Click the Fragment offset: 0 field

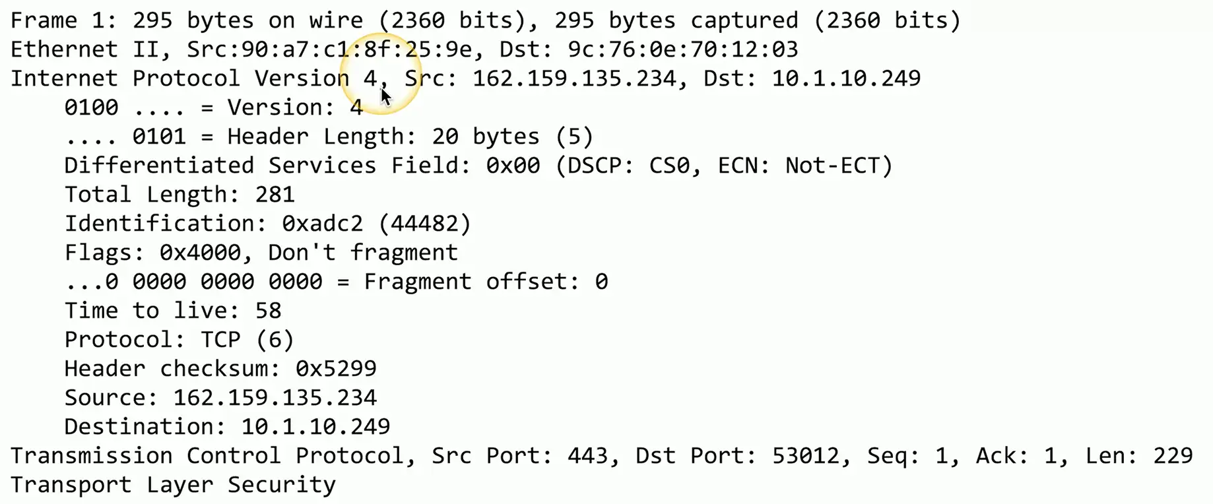(x=336, y=282)
